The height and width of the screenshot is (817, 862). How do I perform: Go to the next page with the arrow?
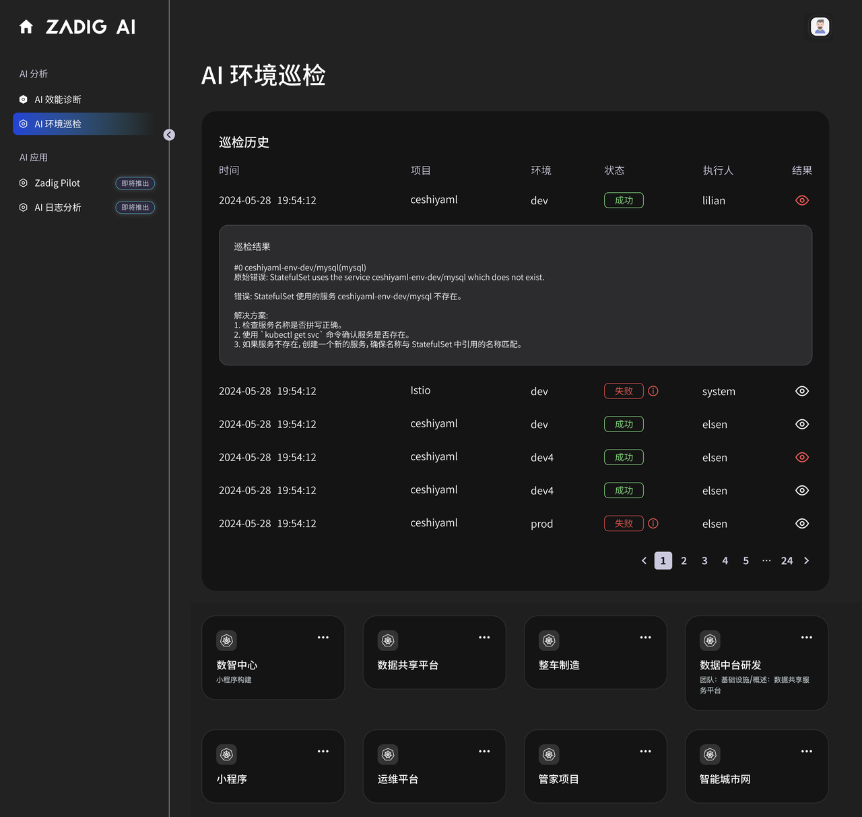(x=806, y=561)
